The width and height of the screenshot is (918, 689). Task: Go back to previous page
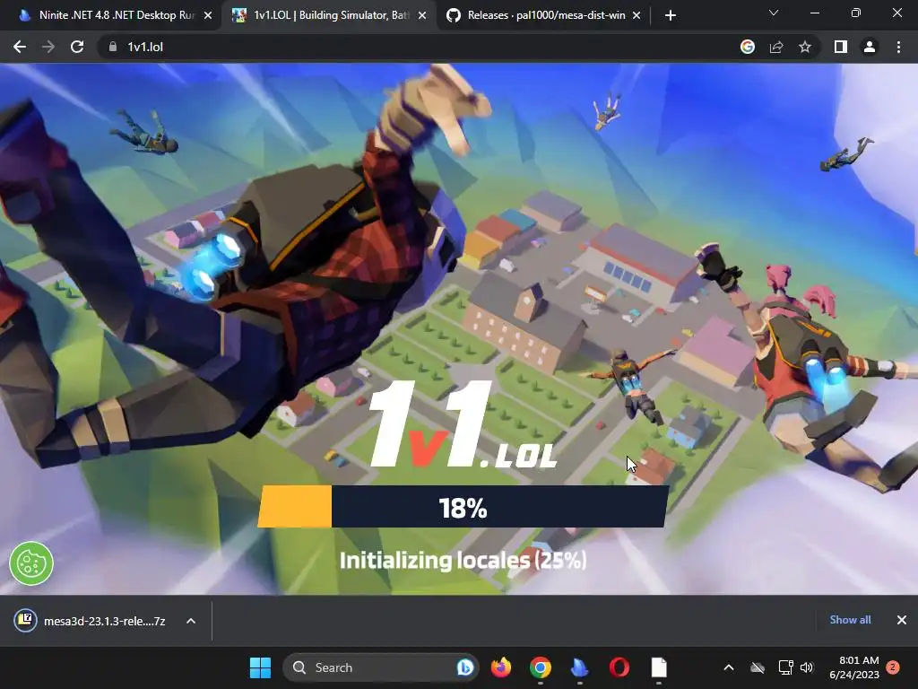[x=20, y=47]
